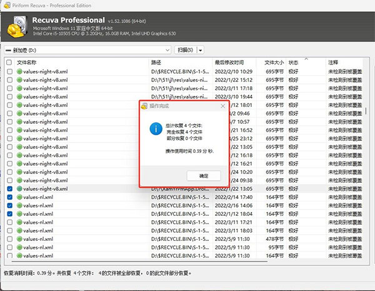This screenshot has height=291, width=375.
Task: Uncheck the values-nl.xml row dated 2022/1/12 18:04
Action: click(9, 214)
